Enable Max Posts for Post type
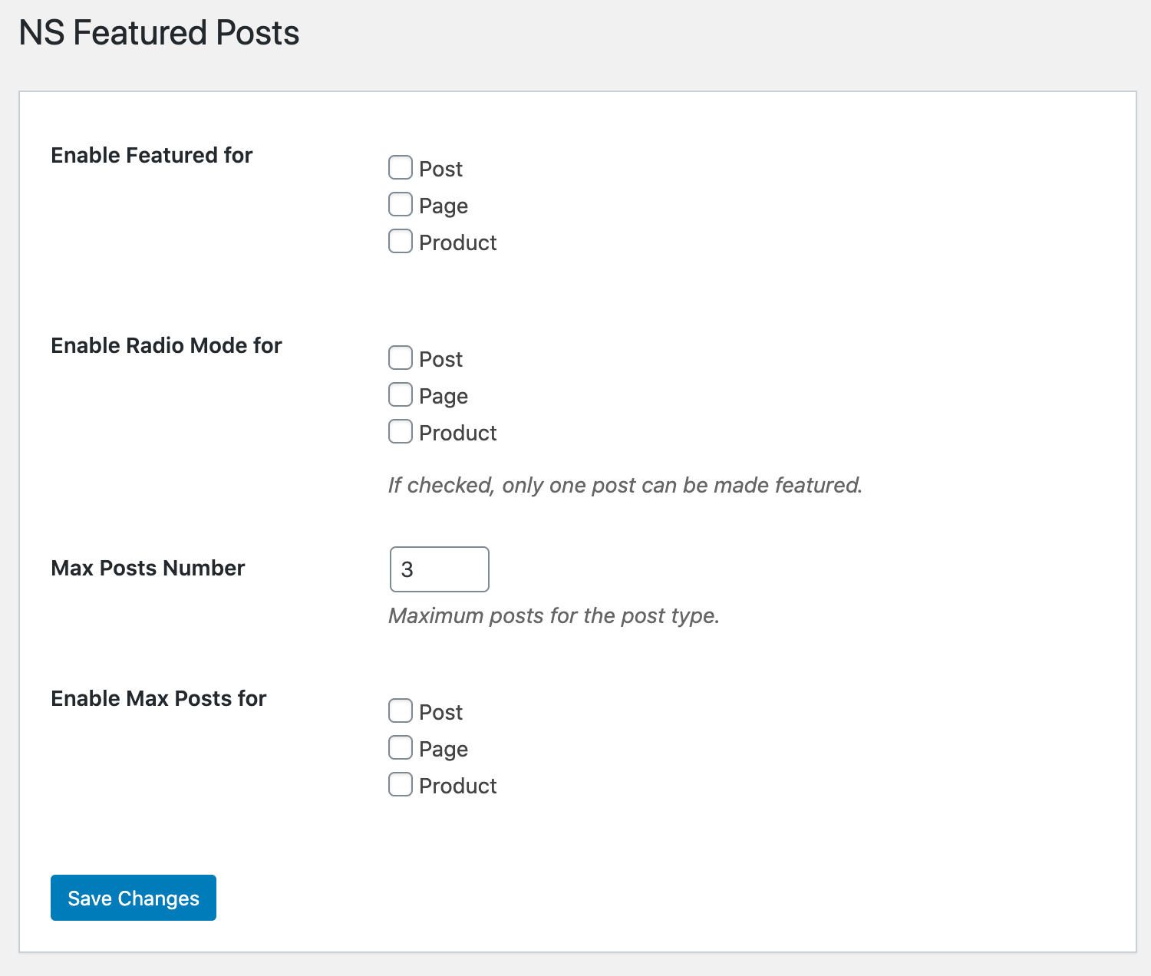The image size is (1151, 976). pyautogui.click(x=401, y=711)
